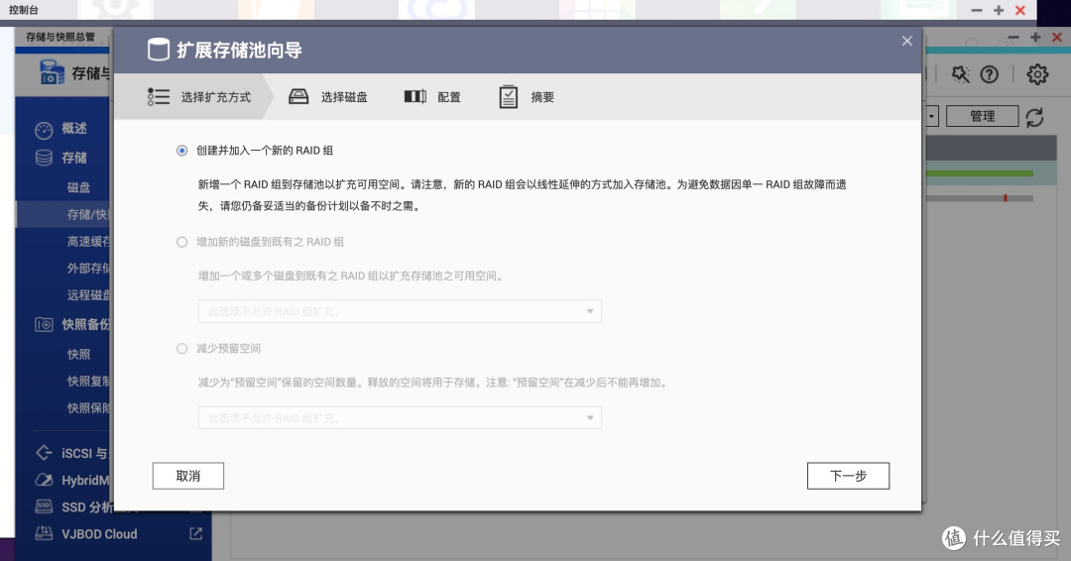This screenshot has height=561, width=1071.
Task: Open VJBOD Cloud in the sidebar
Action: coord(99,534)
